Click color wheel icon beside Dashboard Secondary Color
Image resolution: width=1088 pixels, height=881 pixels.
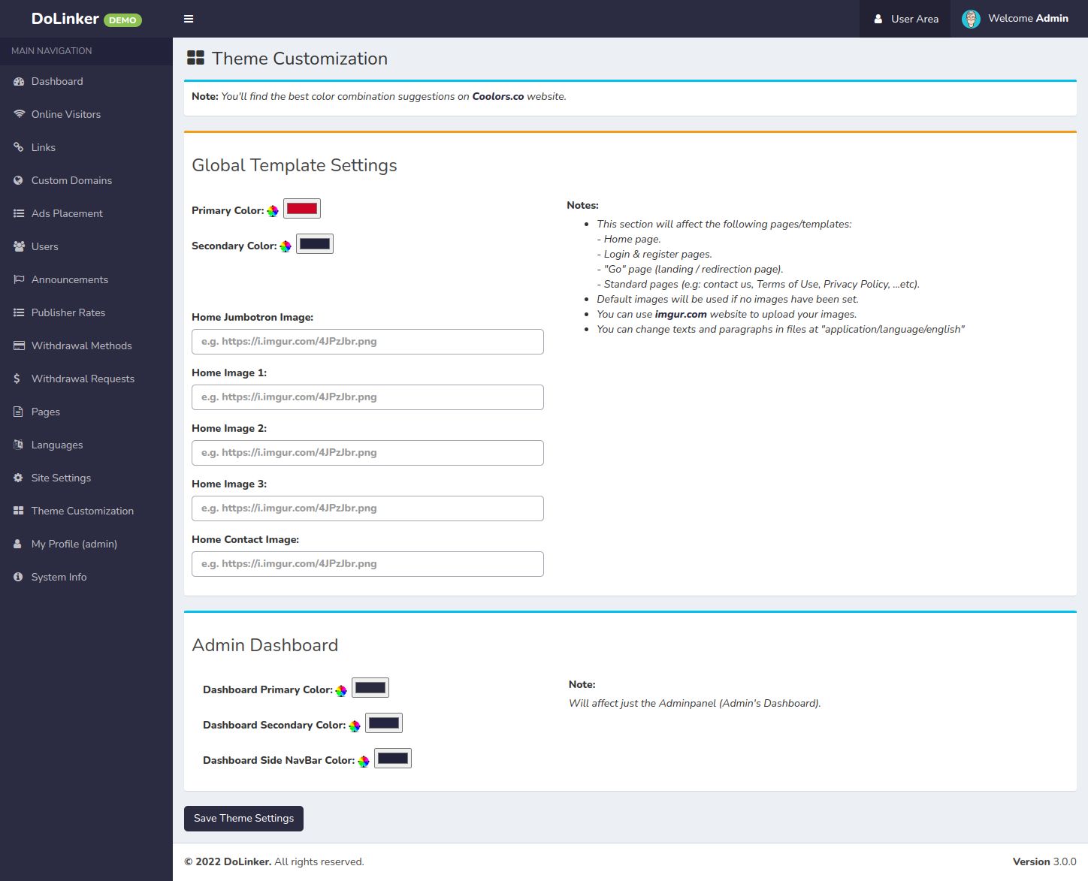click(x=355, y=726)
